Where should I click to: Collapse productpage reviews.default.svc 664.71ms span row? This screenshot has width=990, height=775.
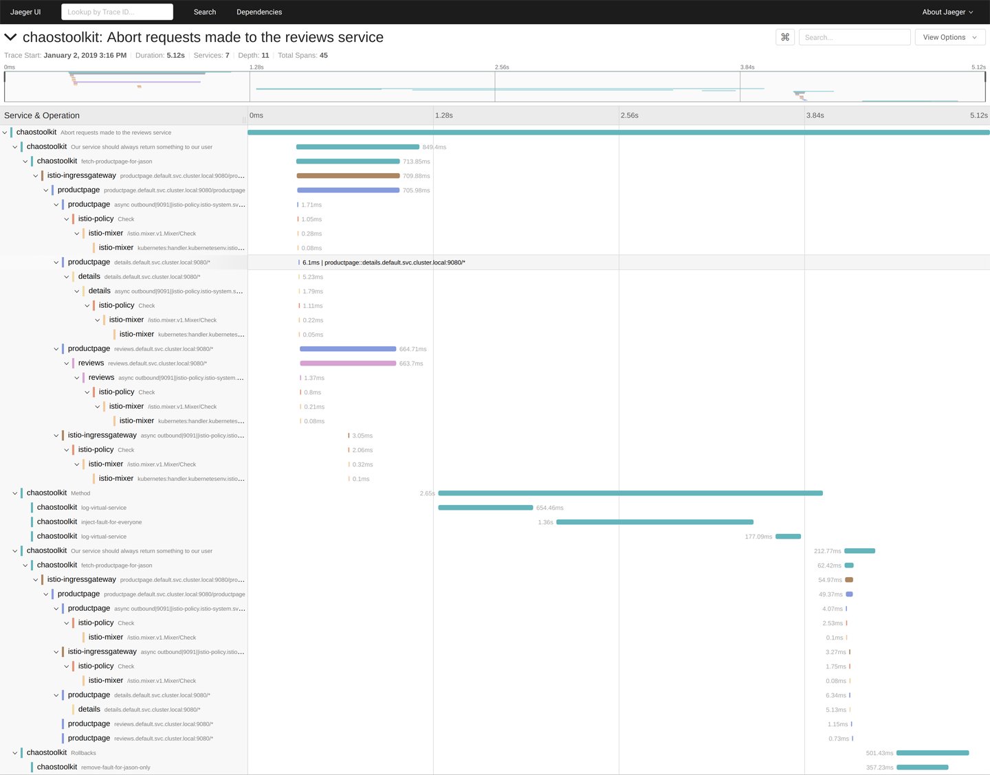click(56, 349)
